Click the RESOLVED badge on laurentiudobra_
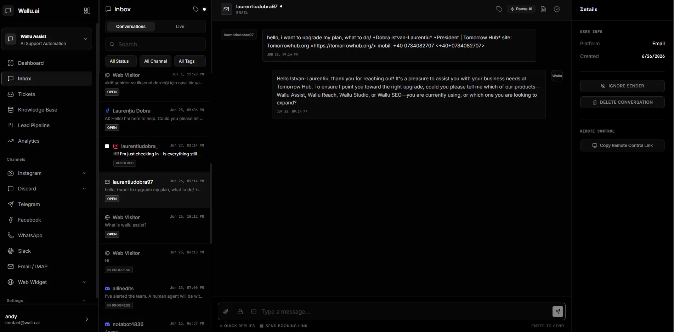 coord(125,163)
